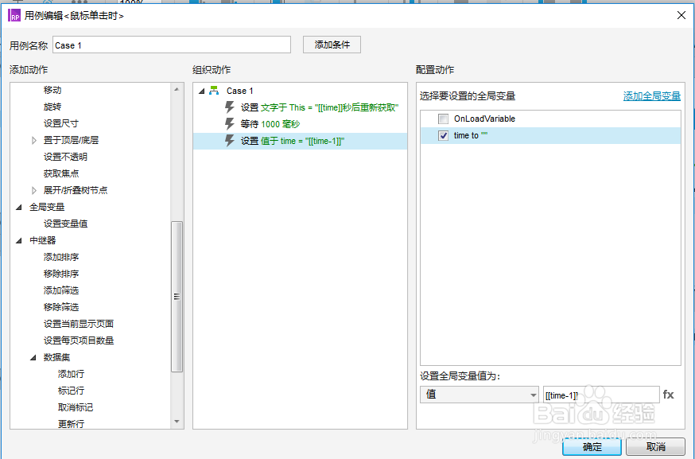Select the 更新行 action
Image resolution: width=695 pixels, height=459 pixels.
click(71, 424)
